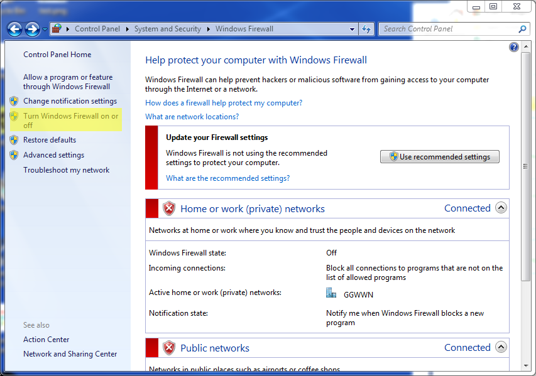Open Change notification settings
This screenshot has height=376, width=536.
coord(70,101)
